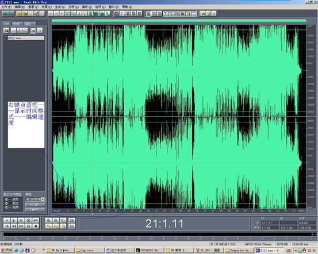This screenshot has width=318, height=254.
Task: Click the Open File folder icon in file panel
Action: [x=6, y=30]
